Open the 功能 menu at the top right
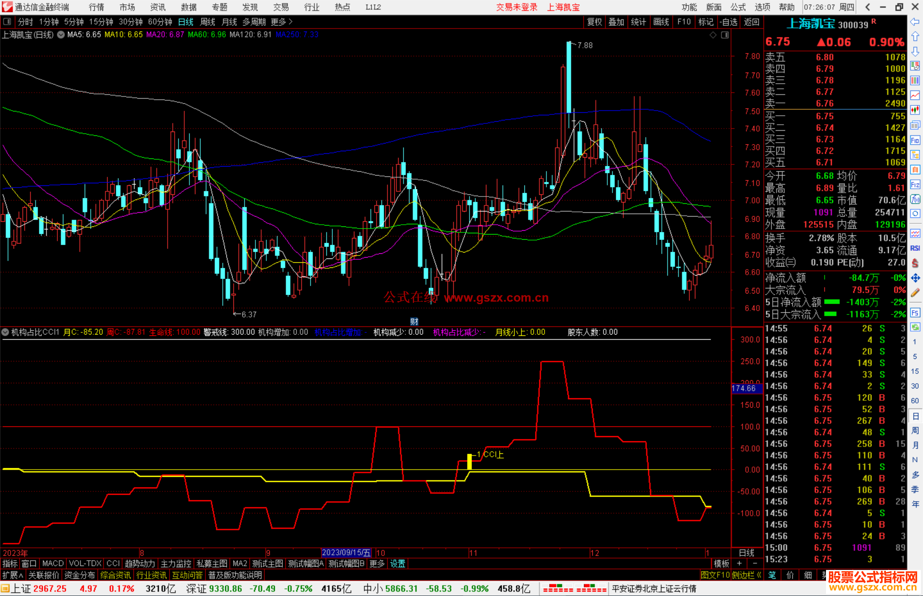Screen dimensions: 923x596 point(689,7)
